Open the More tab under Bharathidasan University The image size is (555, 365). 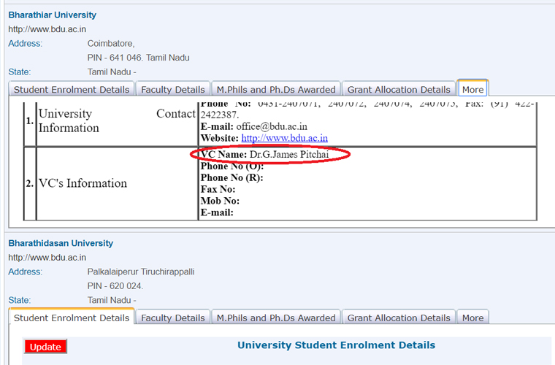(x=473, y=318)
